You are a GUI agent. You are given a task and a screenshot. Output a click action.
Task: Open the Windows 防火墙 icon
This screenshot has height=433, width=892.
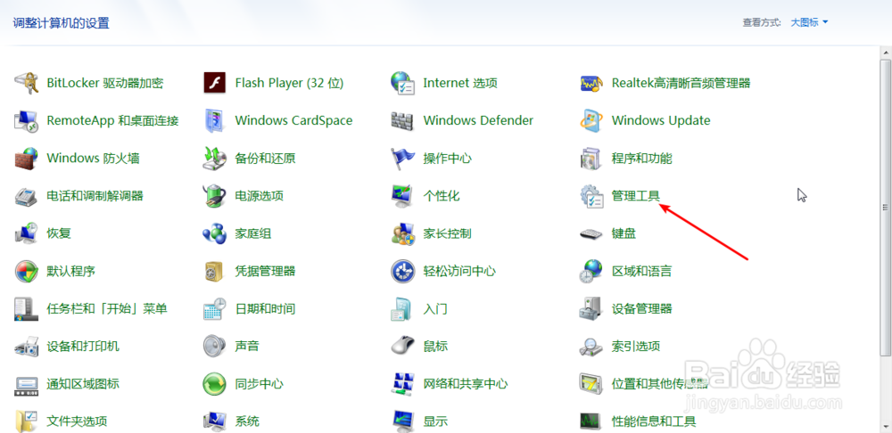click(26, 158)
